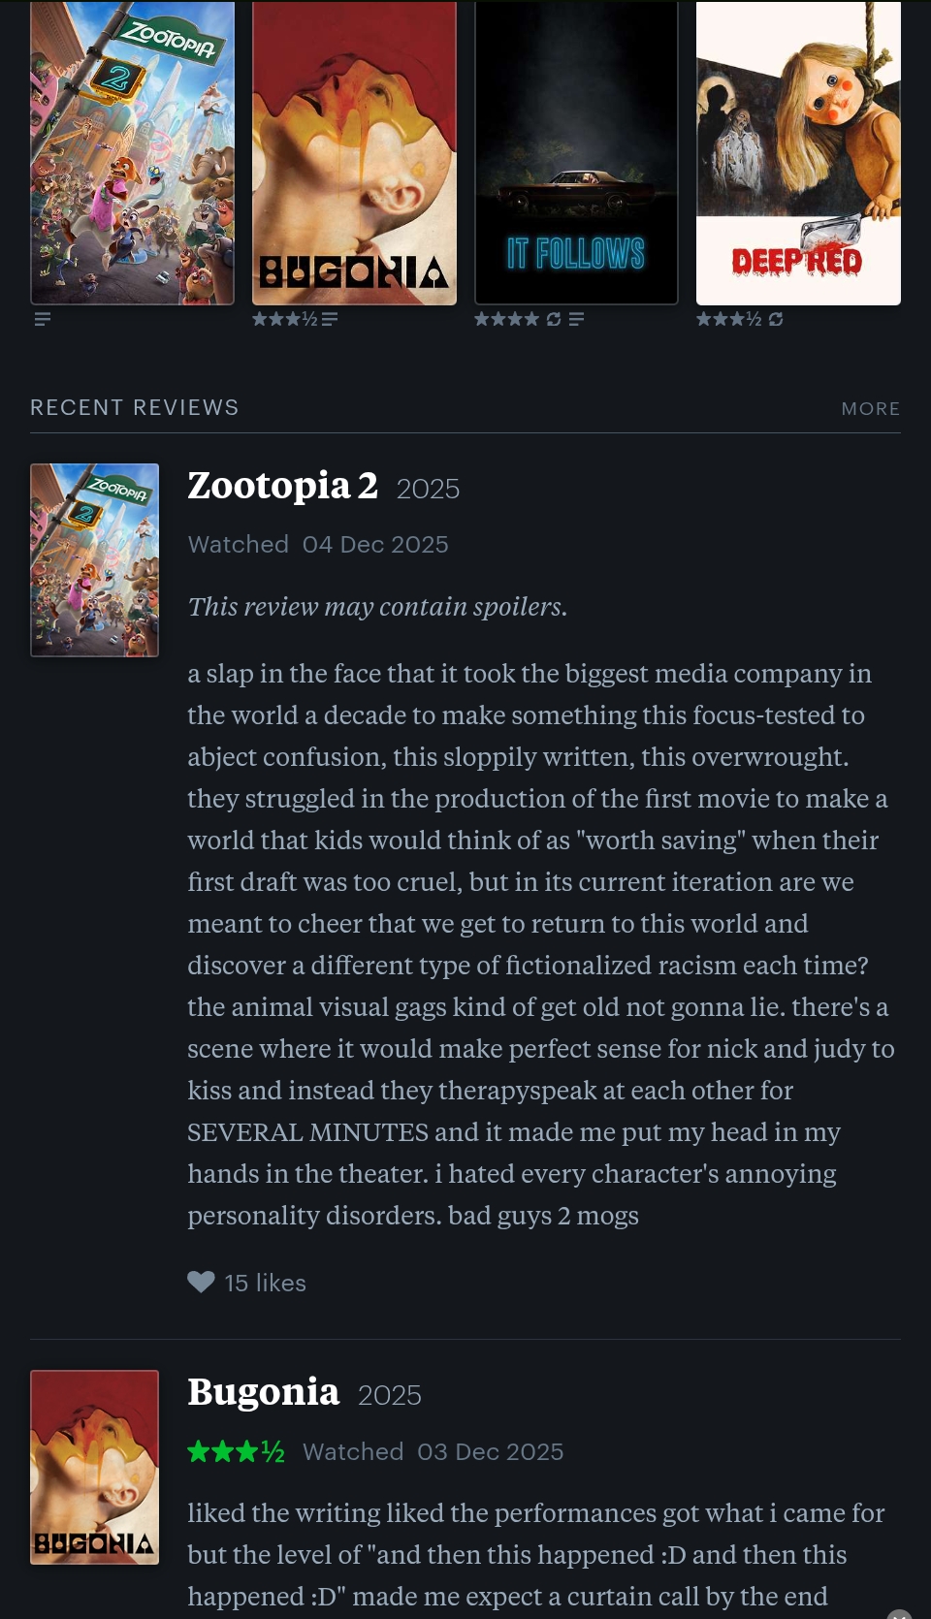Click rewatch icon under Deep Red poster
931x1619 pixels.
(776, 319)
